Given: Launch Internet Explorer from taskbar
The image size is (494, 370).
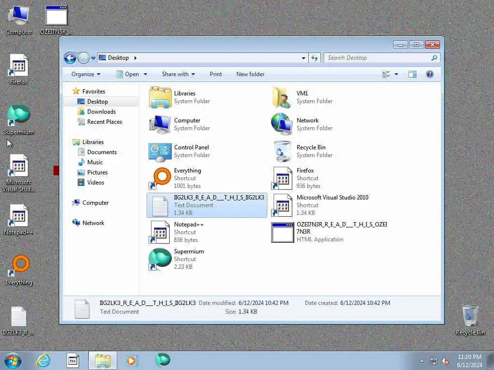Looking at the screenshot, I should pos(43,360).
